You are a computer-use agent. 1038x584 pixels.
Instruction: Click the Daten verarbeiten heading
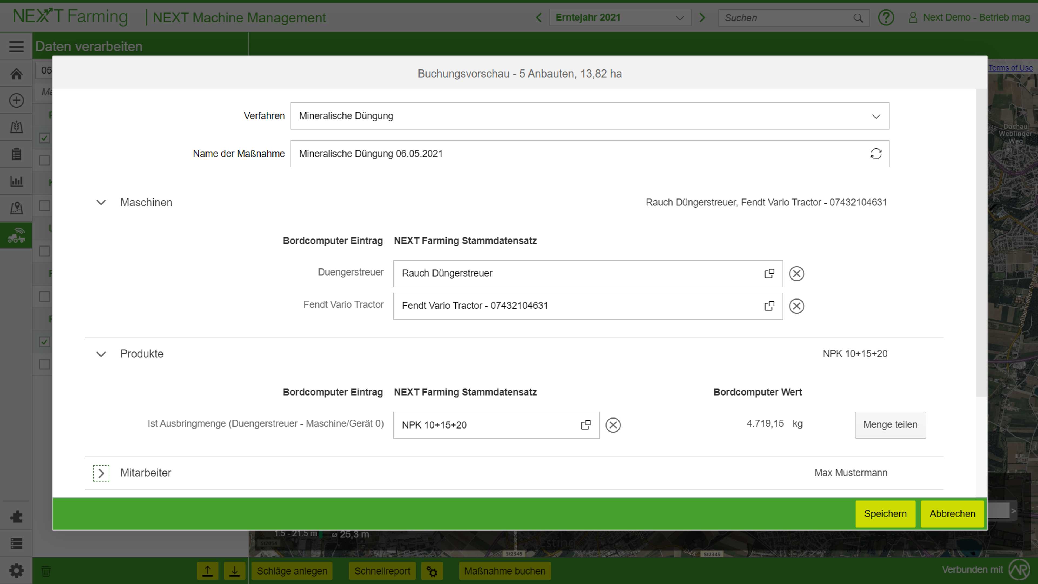click(x=89, y=46)
